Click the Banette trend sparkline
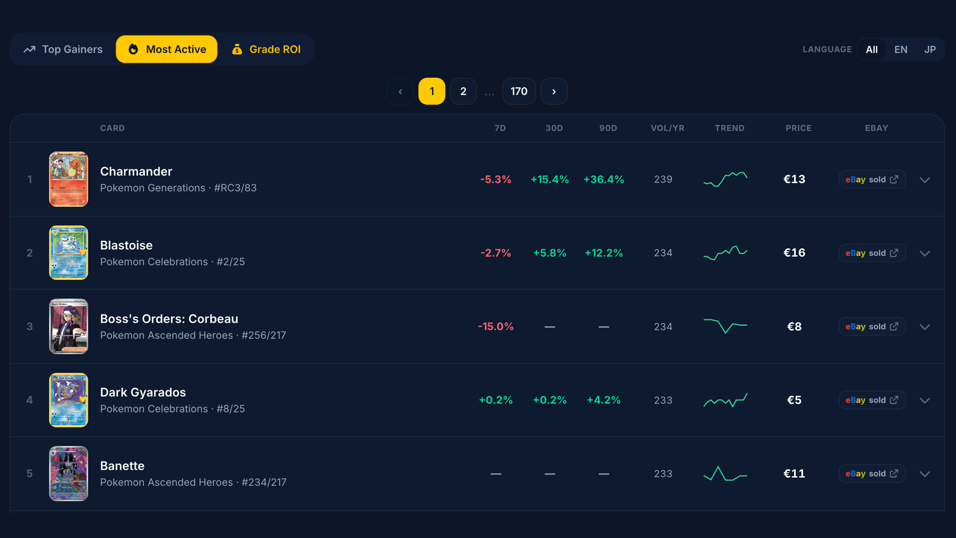 click(x=725, y=473)
